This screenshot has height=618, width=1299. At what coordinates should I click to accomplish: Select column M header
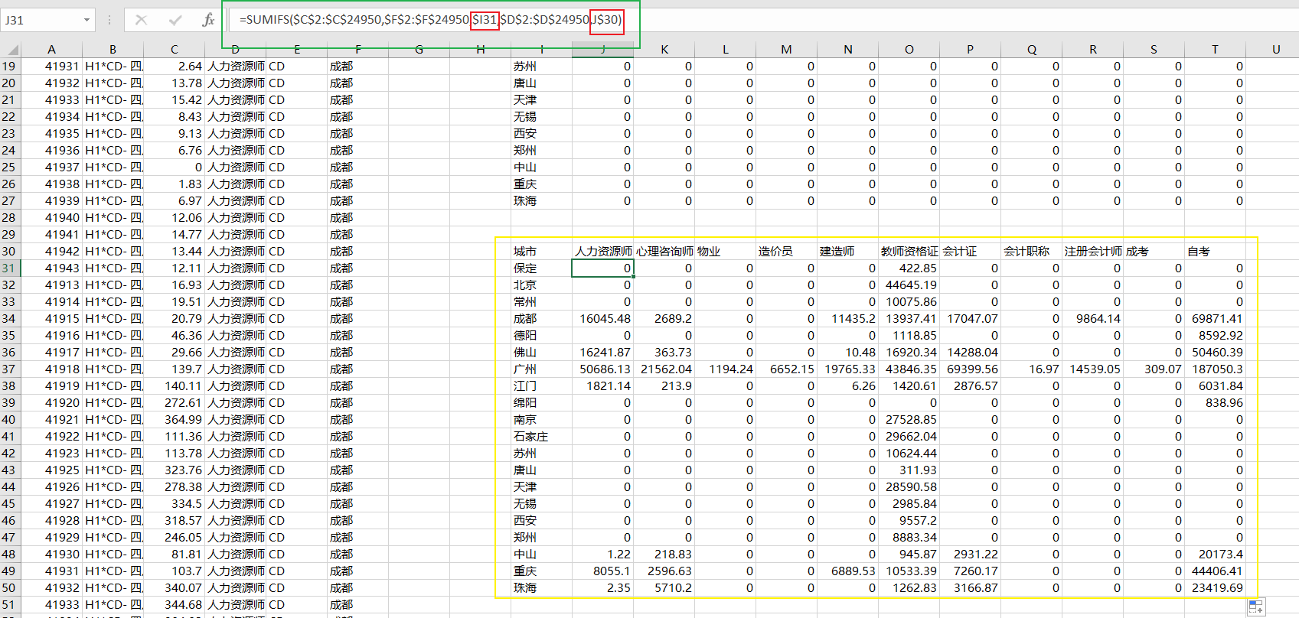787,50
